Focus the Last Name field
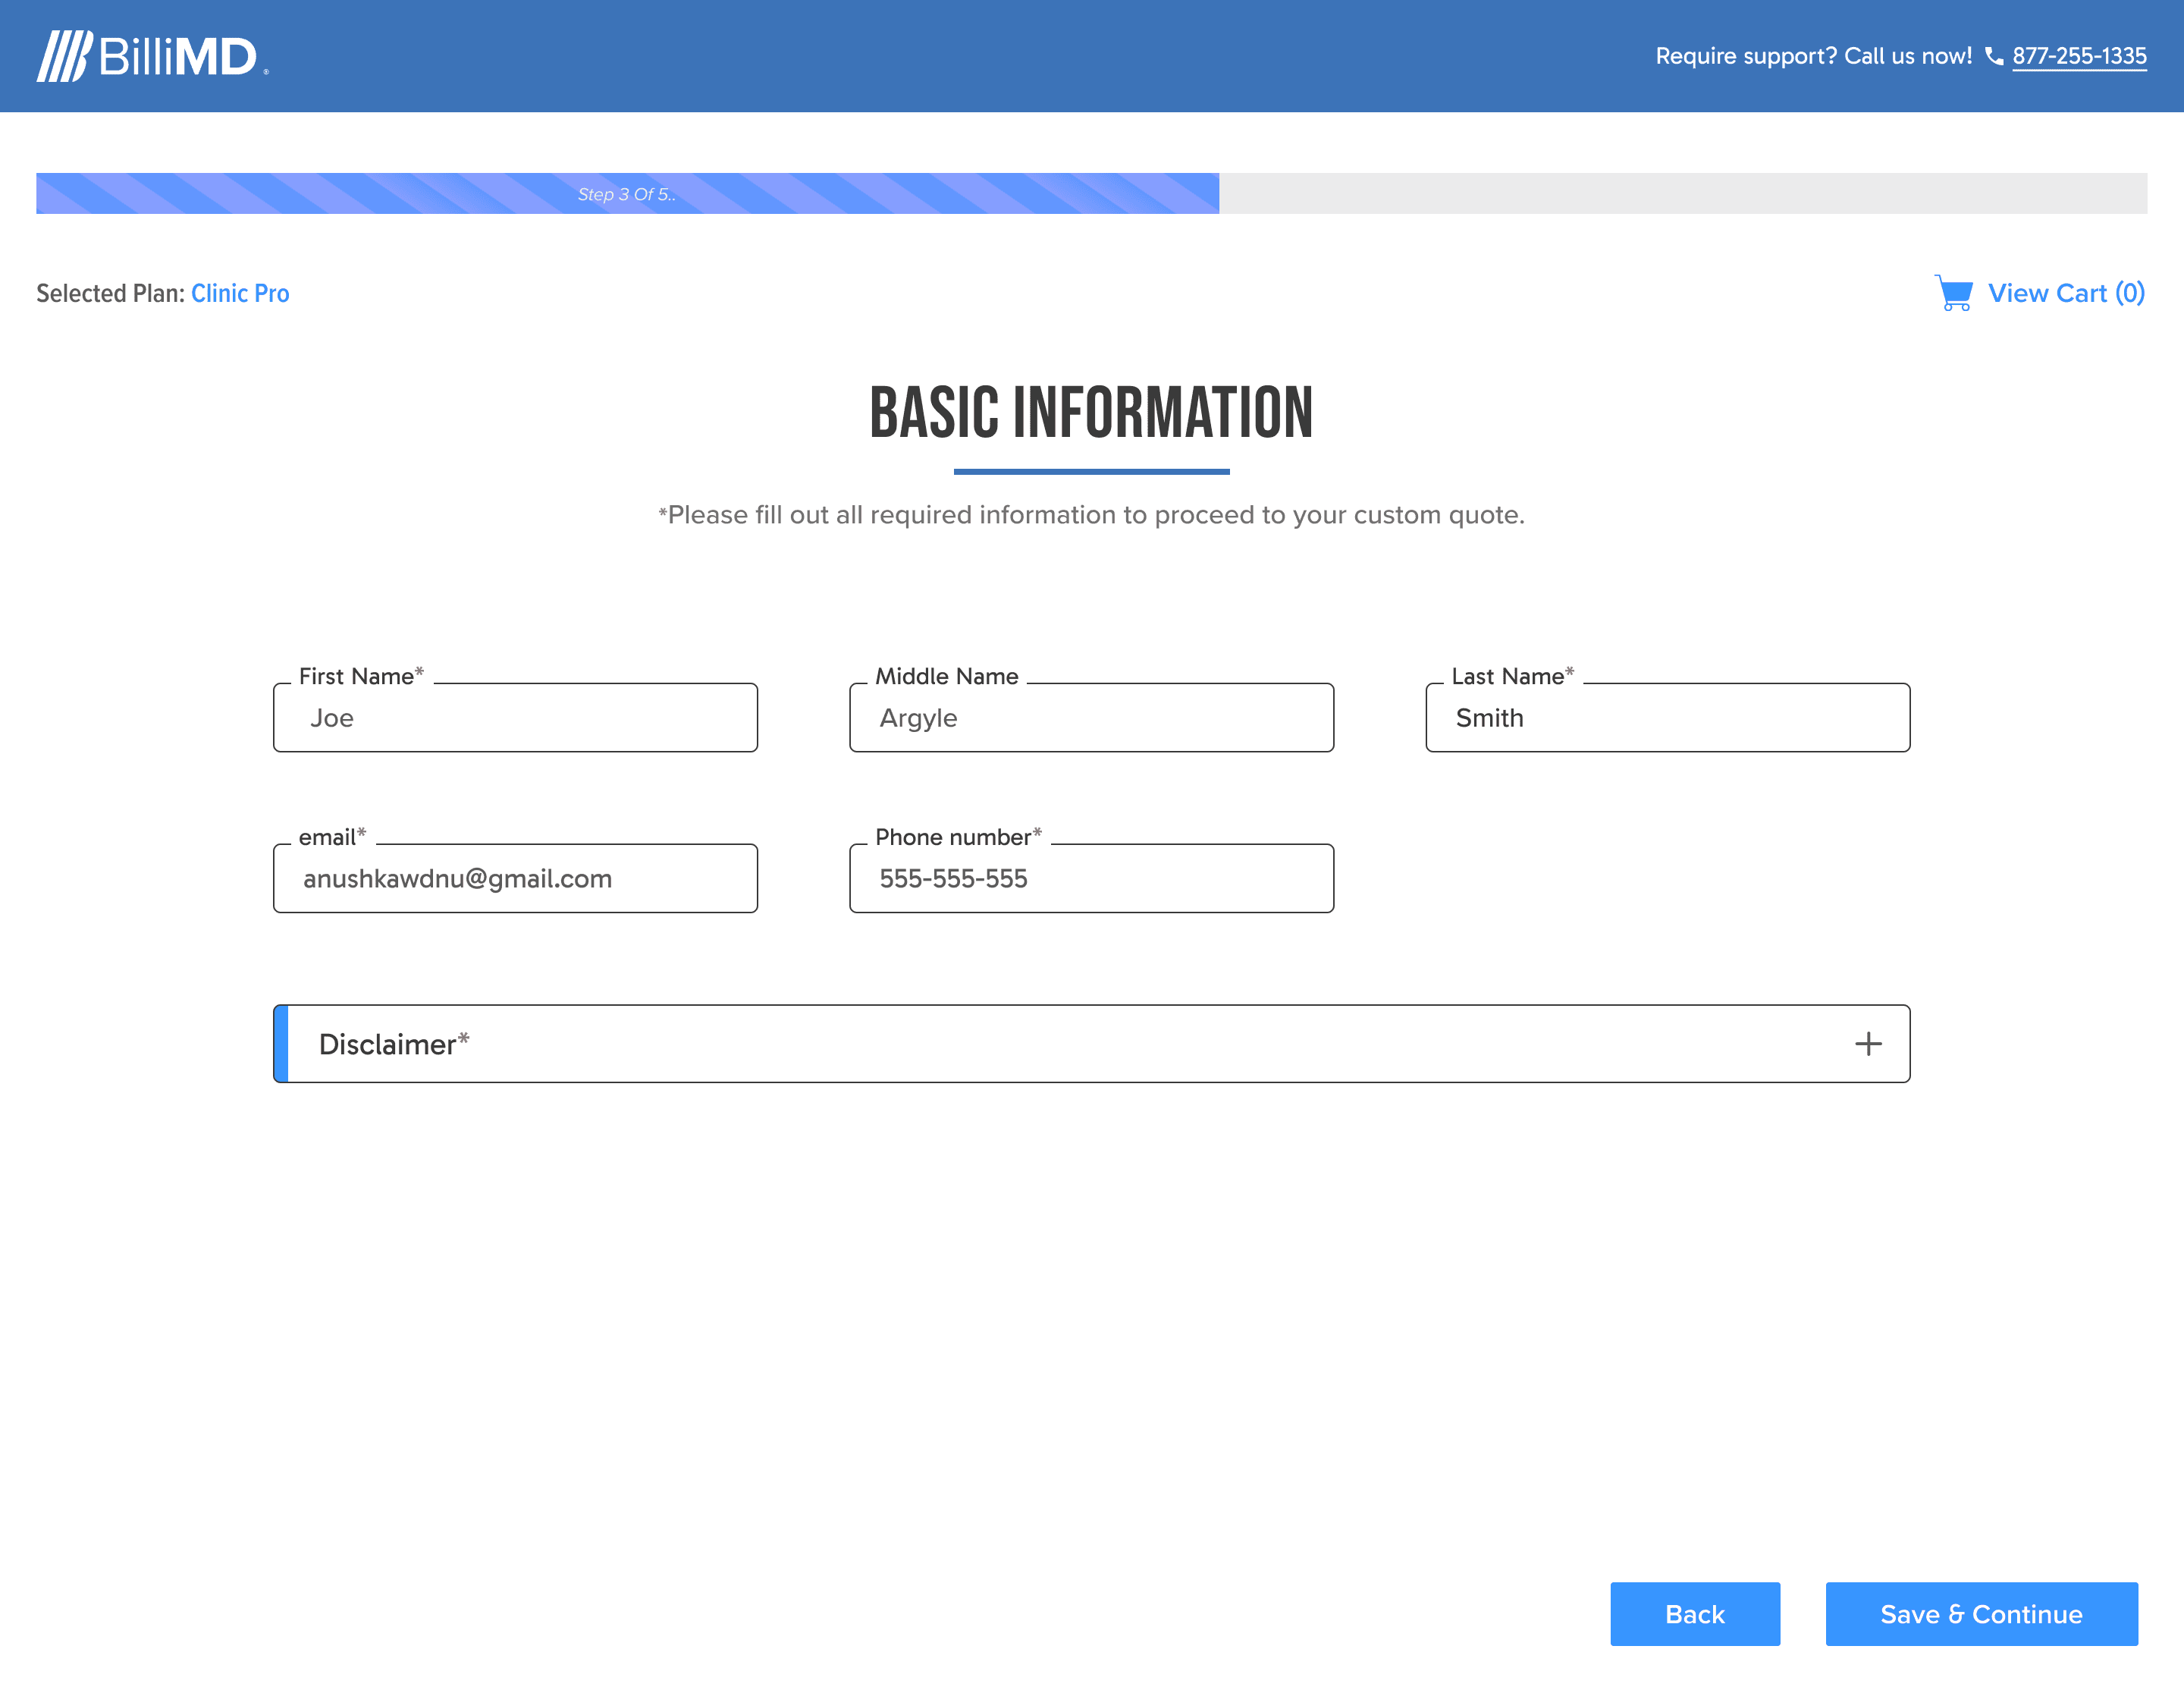The image size is (2184, 1690). point(1667,718)
